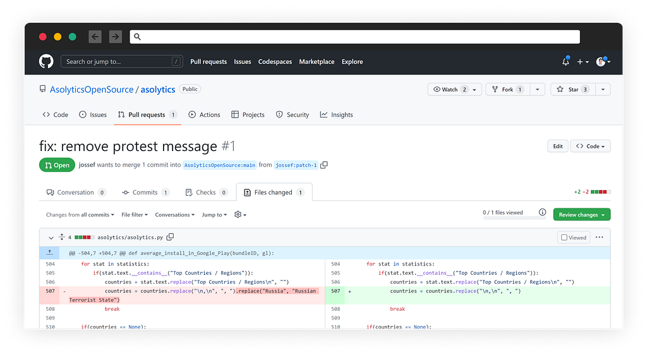Click the Fork button
This screenshot has width=647, height=355.
point(508,90)
